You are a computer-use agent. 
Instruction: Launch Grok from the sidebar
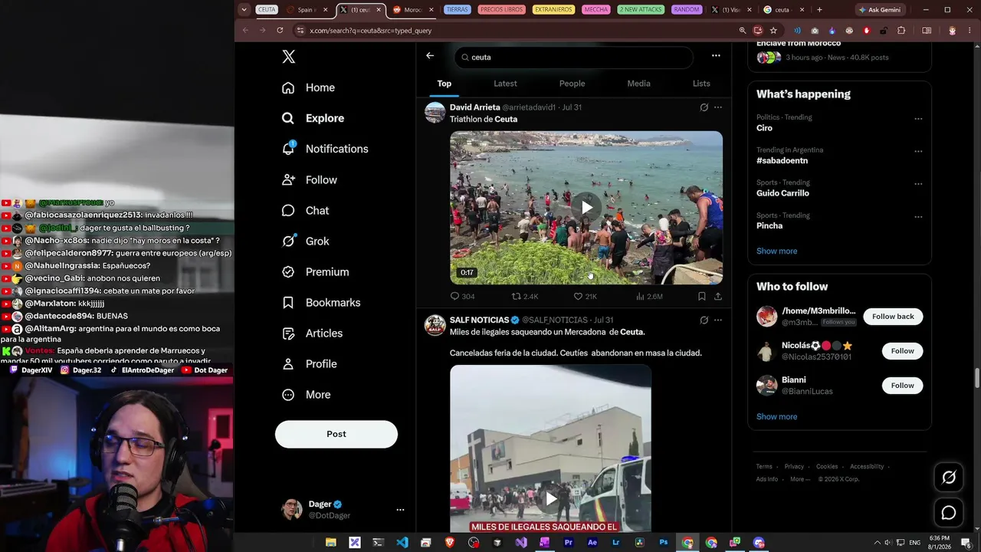pos(305,241)
